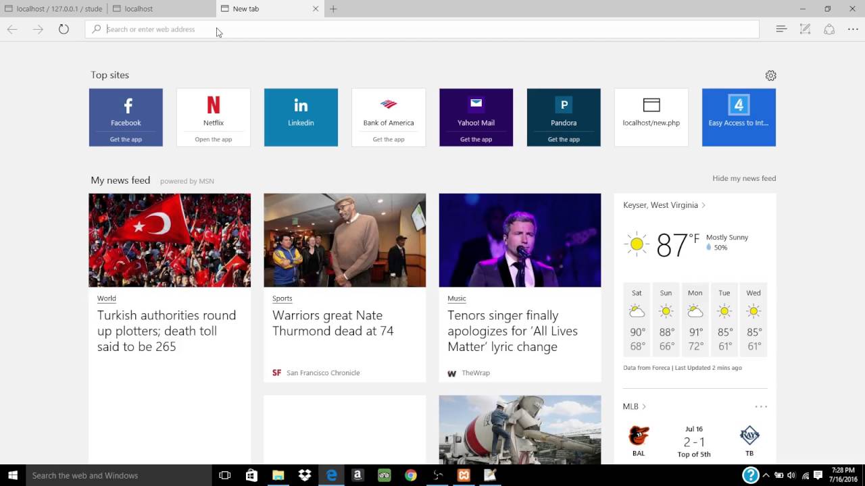Click the Make a Web Note icon
The height and width of the screenshot is (486, 865).
(x=805, y=29)
